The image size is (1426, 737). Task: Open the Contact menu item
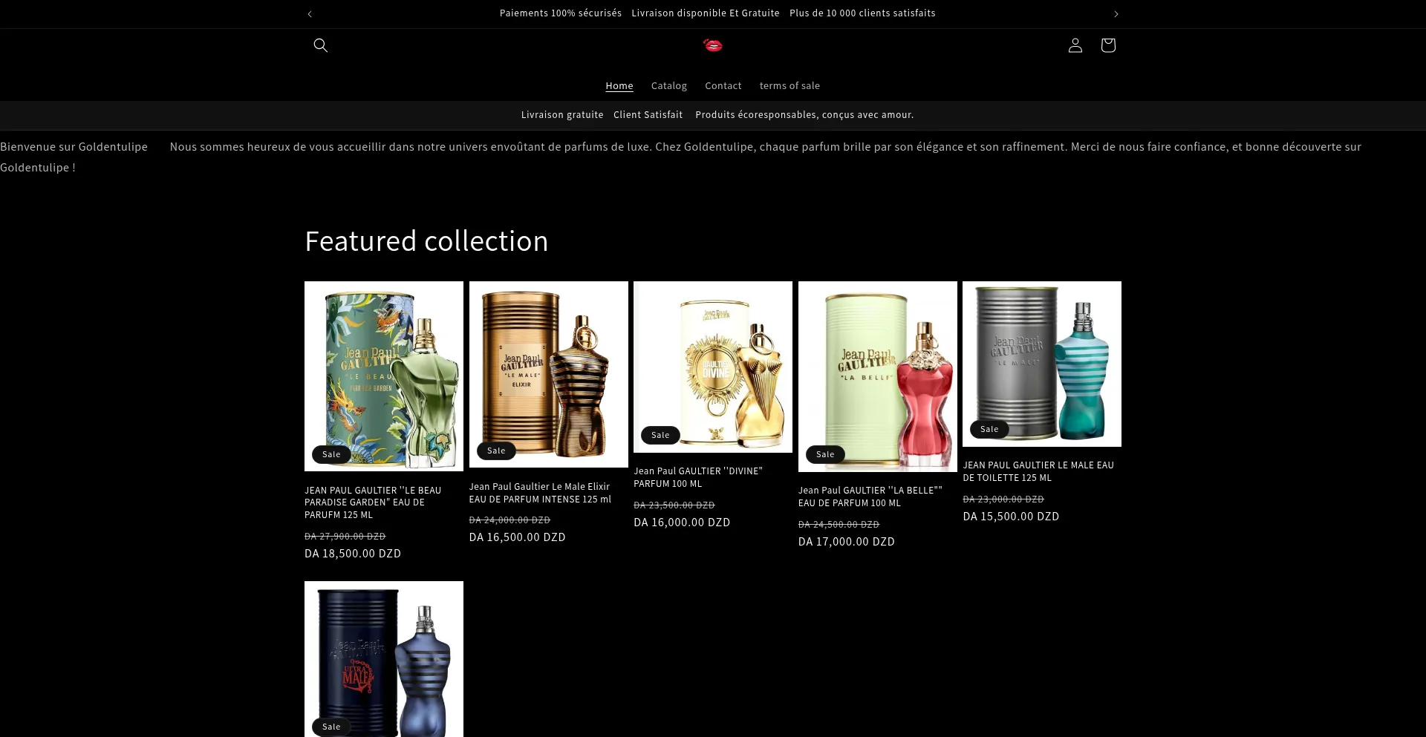pyautogui.click(x=723, y=86)
